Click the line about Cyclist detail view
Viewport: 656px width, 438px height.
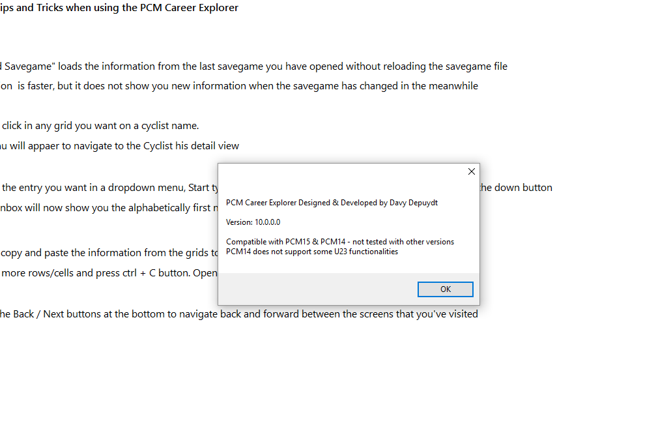[119, 146]
